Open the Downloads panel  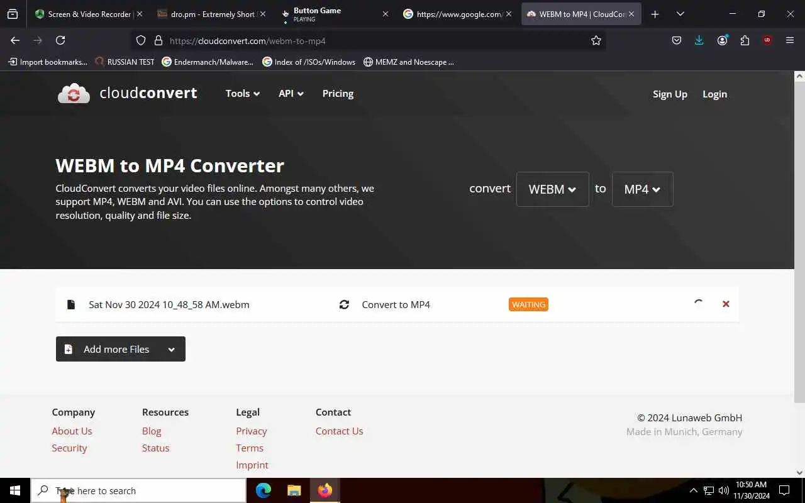click(x=699, y=40)
